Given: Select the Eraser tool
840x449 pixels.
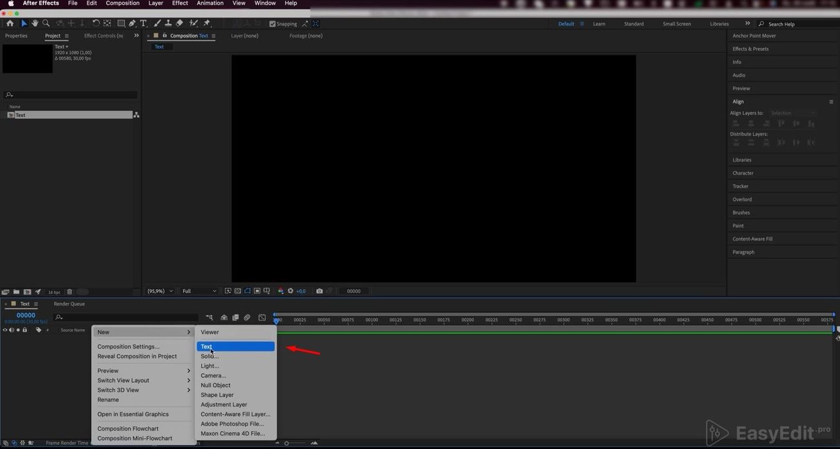Looking at the screenshot, I should 180,23.
